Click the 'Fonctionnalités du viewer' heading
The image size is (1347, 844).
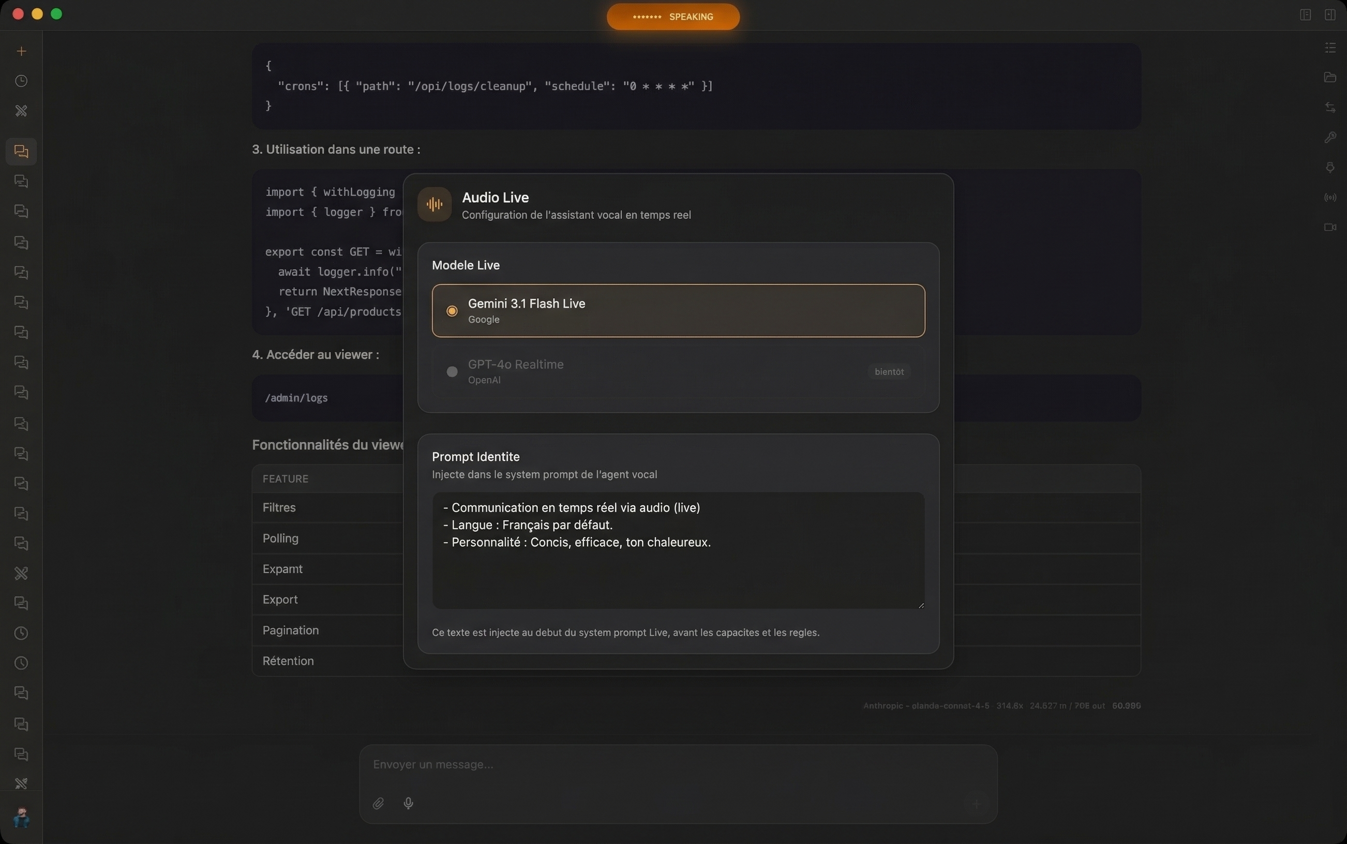pos(327,445)
